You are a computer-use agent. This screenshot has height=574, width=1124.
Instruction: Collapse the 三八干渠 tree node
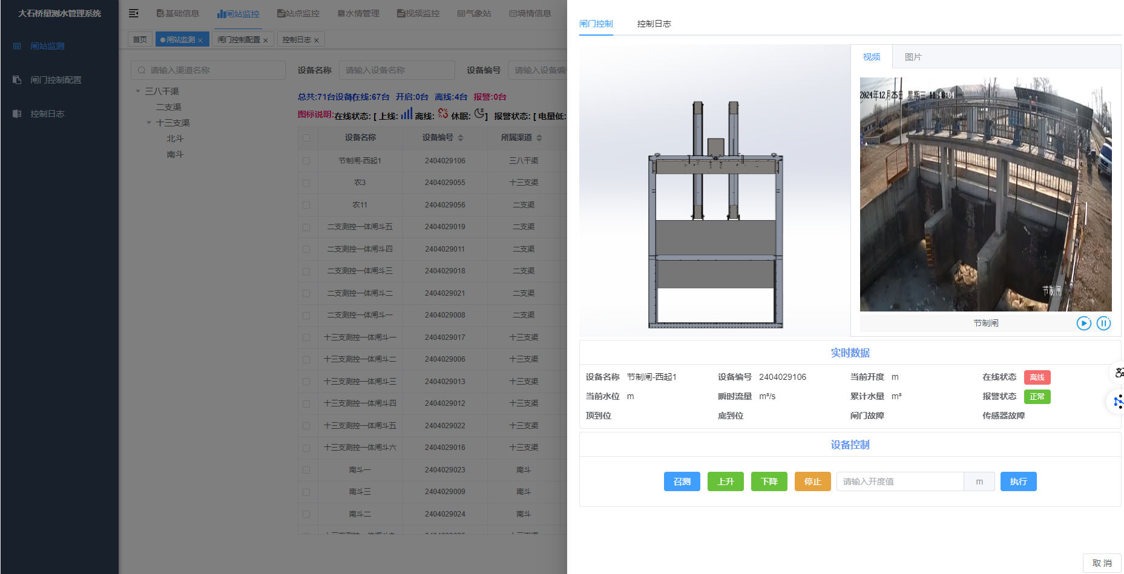(x=138, y=91)
